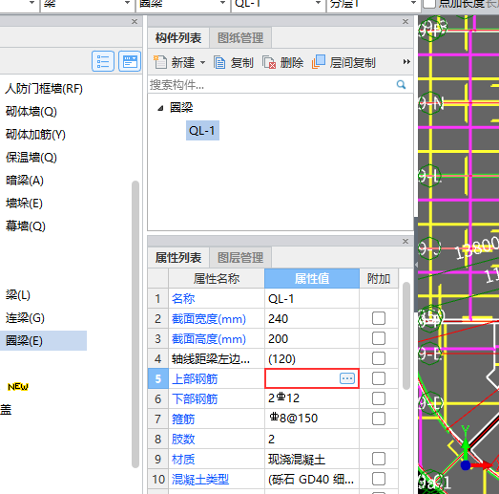The width and height of the screenshot is (499, 494).
Task: Click the 箍筋 property link
Action: pyautogui.click(x=183, y=419)
